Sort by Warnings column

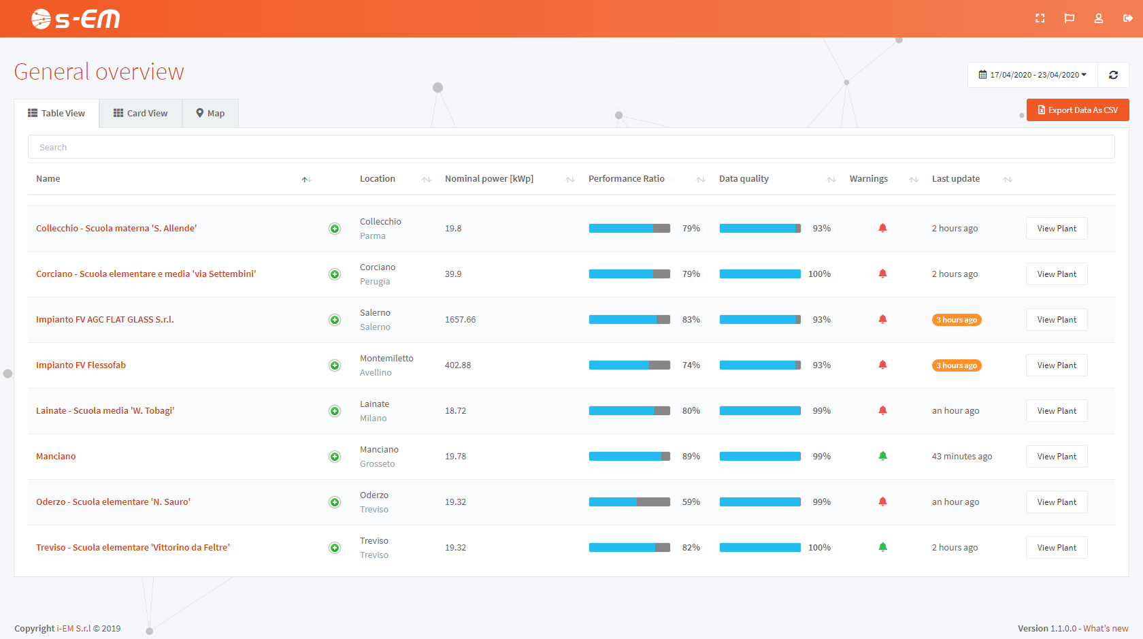[x=914, y=180]
